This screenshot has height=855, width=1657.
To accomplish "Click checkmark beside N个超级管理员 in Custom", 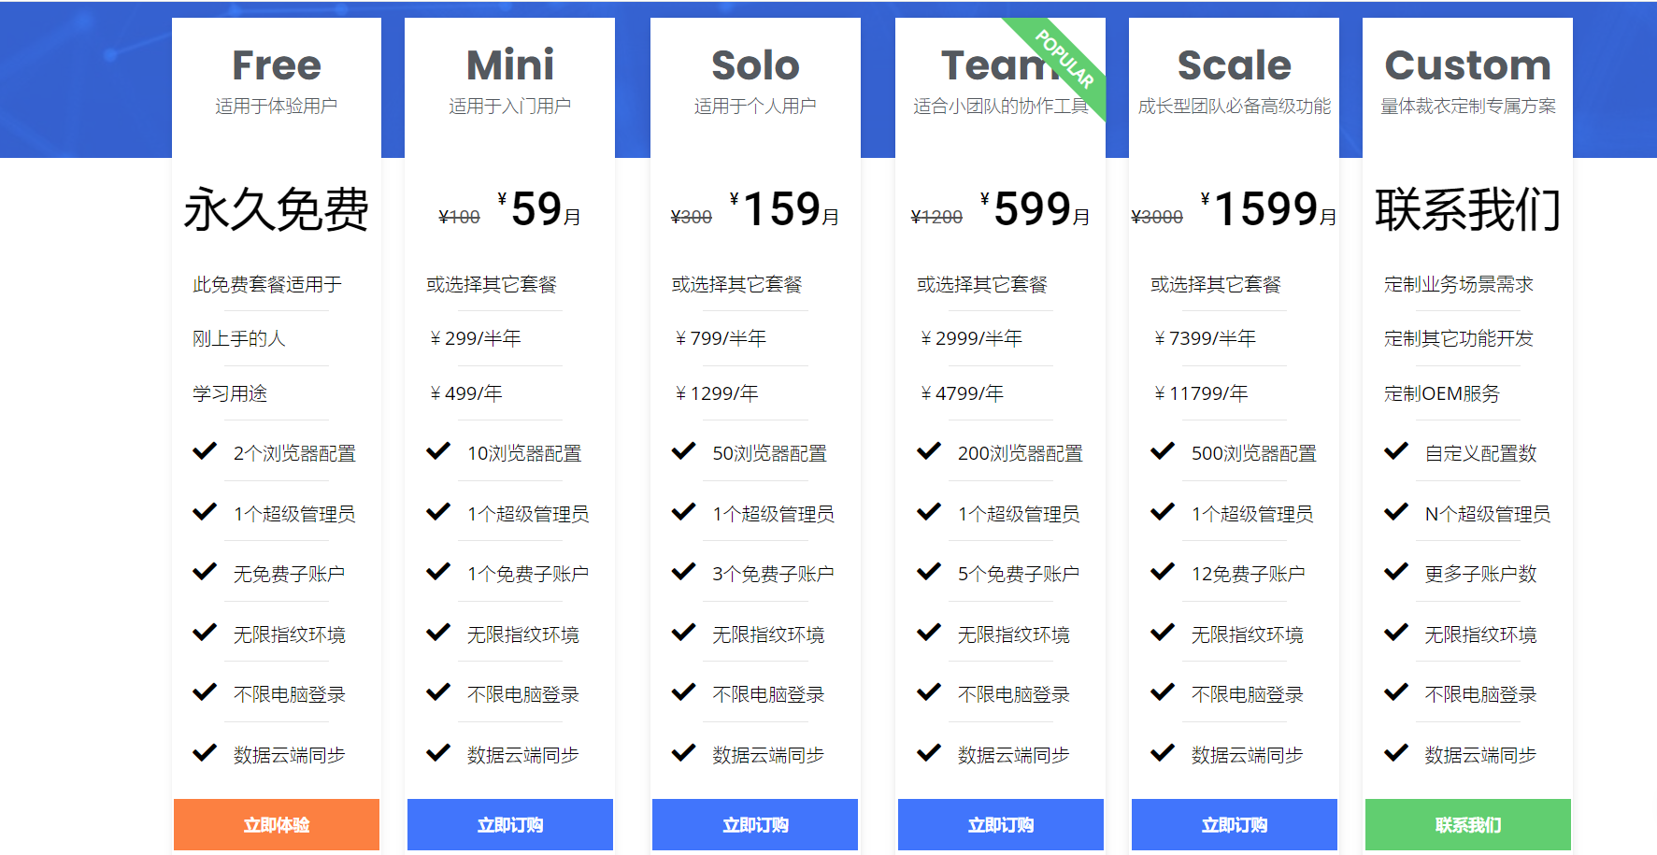I will point(1396,511).
